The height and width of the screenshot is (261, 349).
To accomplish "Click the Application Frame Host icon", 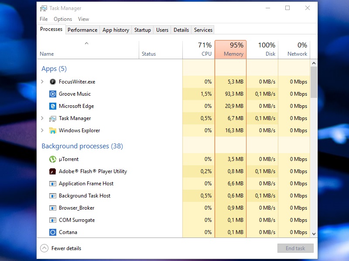I will coord(52,184).
